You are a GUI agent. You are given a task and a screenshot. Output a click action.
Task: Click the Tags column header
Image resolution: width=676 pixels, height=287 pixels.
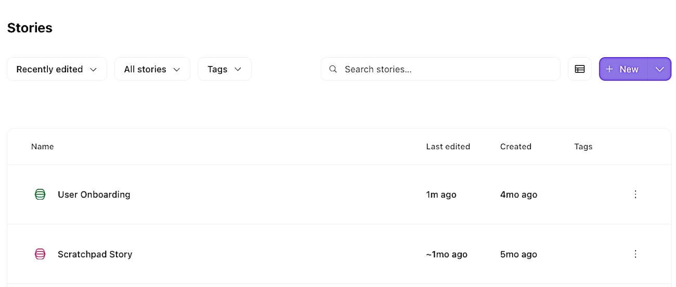pyautogui.click(x=583, y=147)
